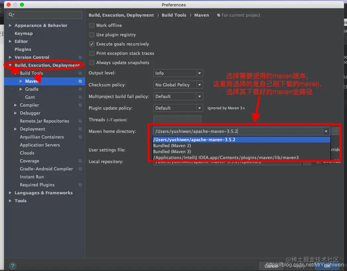The image size is (347, 271).
Task: Collapse Build, Execution, Deployment node arrow
Action: click(x=10, y=65)
